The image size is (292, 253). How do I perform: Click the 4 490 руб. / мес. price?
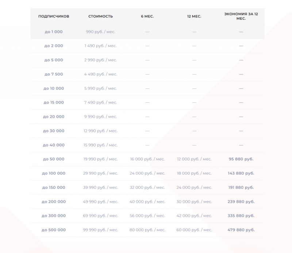click(101, 74)
